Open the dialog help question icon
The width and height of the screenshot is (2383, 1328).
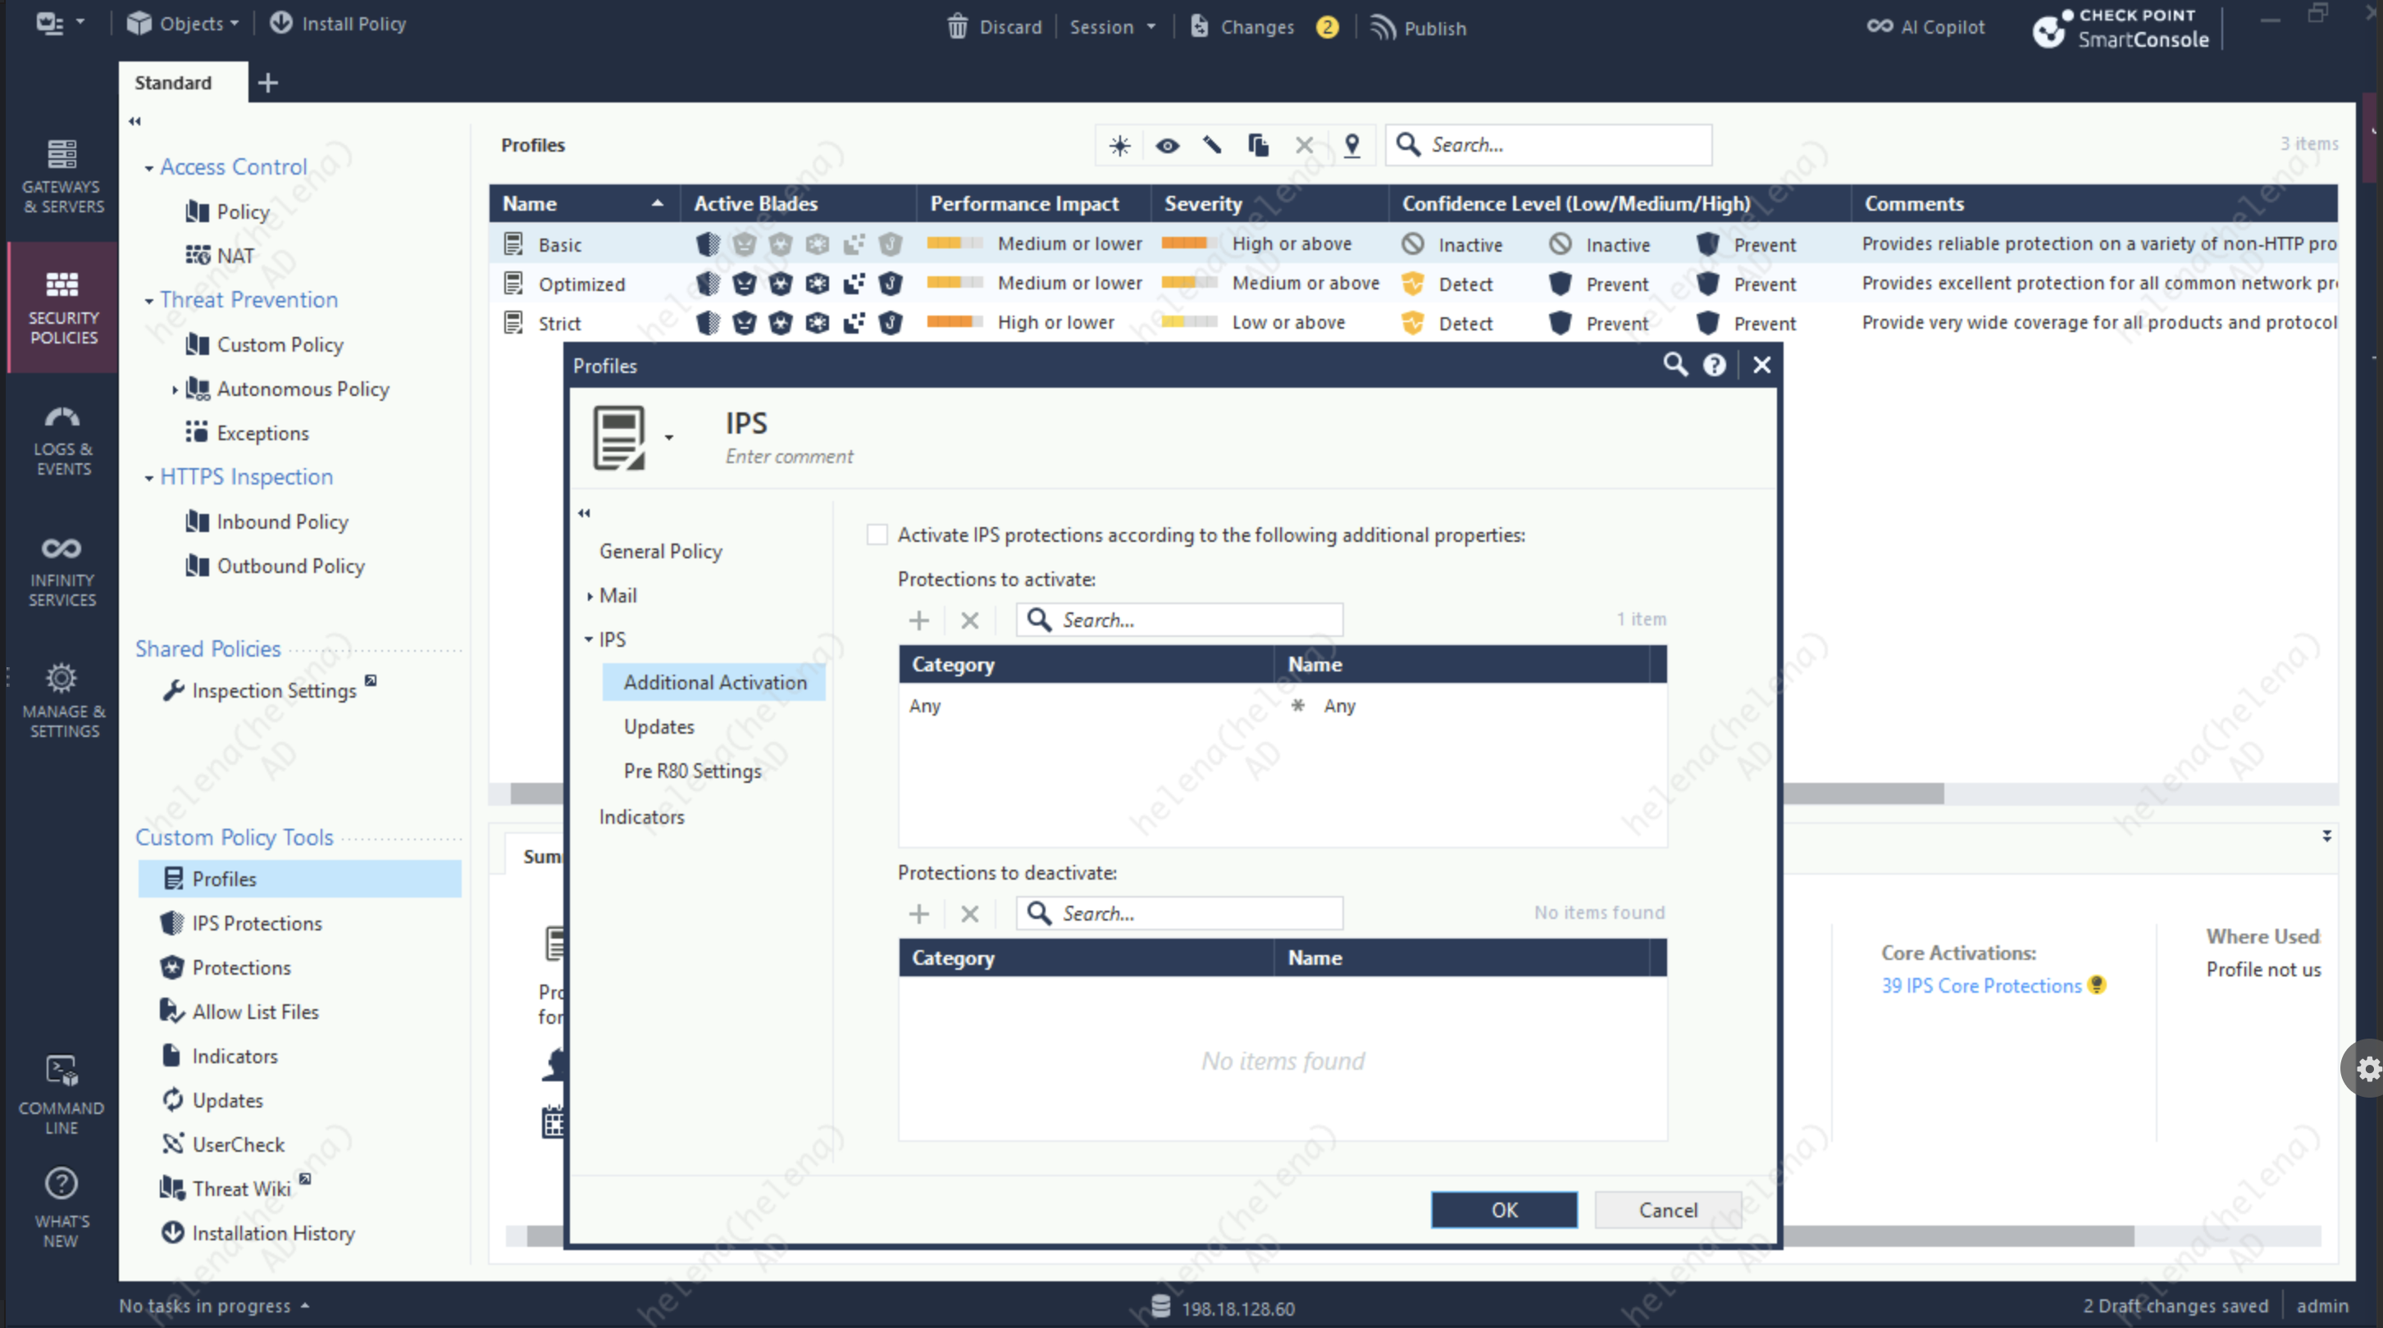pos(1714,366)
